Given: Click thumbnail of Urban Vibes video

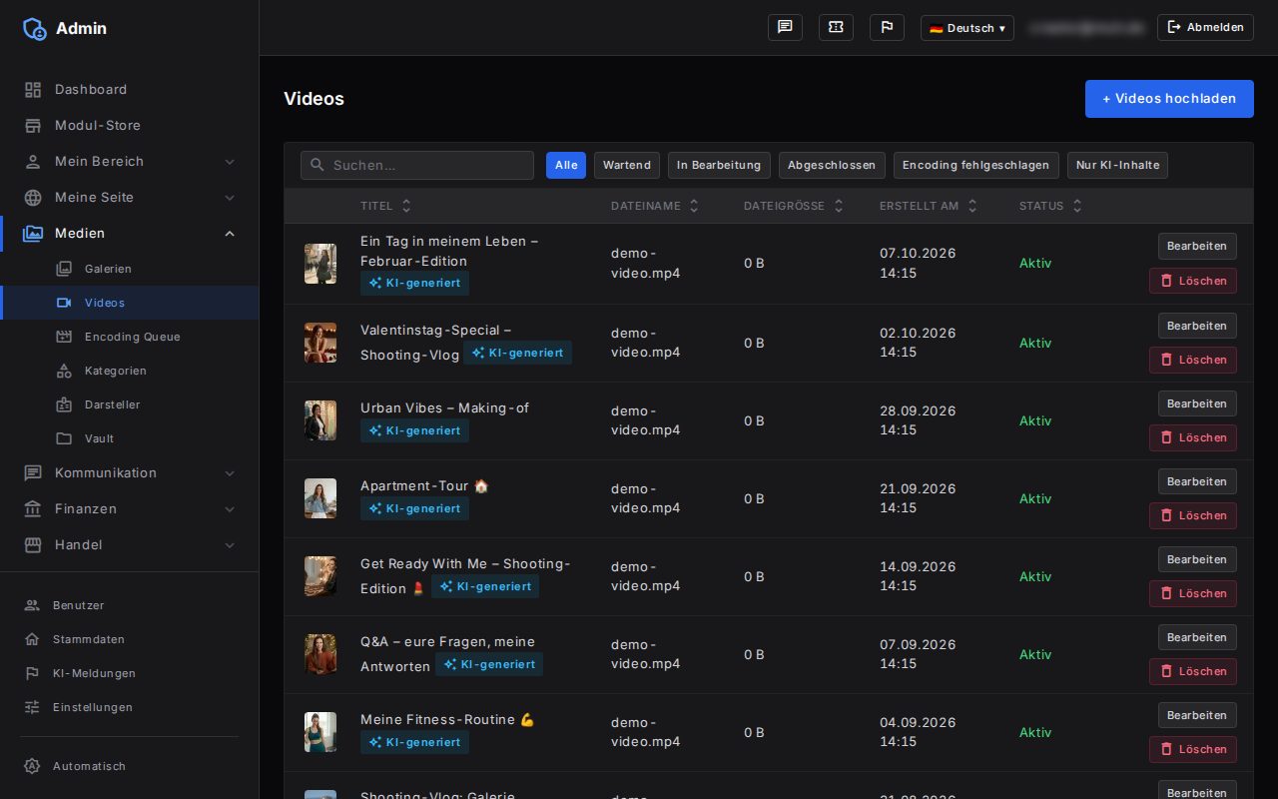Looking at the screenshot, I should [x=320, y=420].
